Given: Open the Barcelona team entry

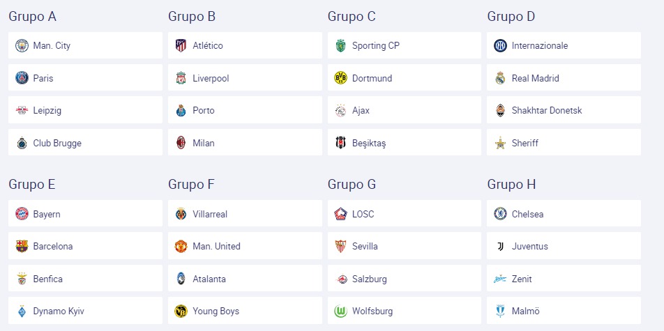Looking at the screenshot, I should (85, 246).
